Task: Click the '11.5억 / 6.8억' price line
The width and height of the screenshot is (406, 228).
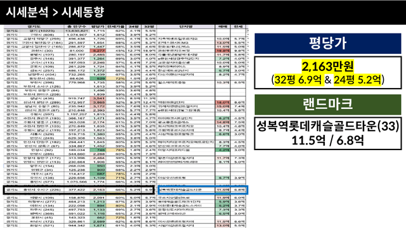Action: [x=328, y=141]
